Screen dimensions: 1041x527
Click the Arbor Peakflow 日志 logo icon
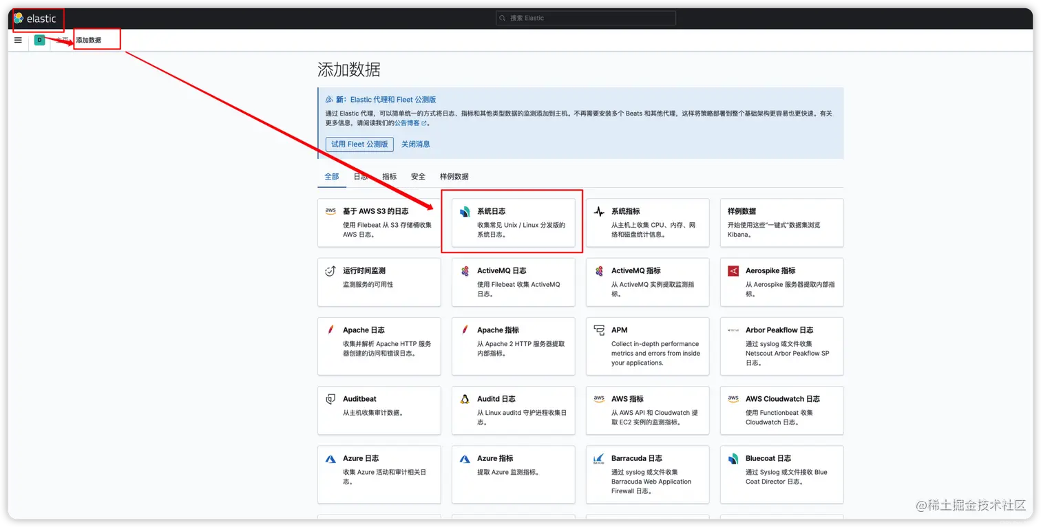(733, 330)
